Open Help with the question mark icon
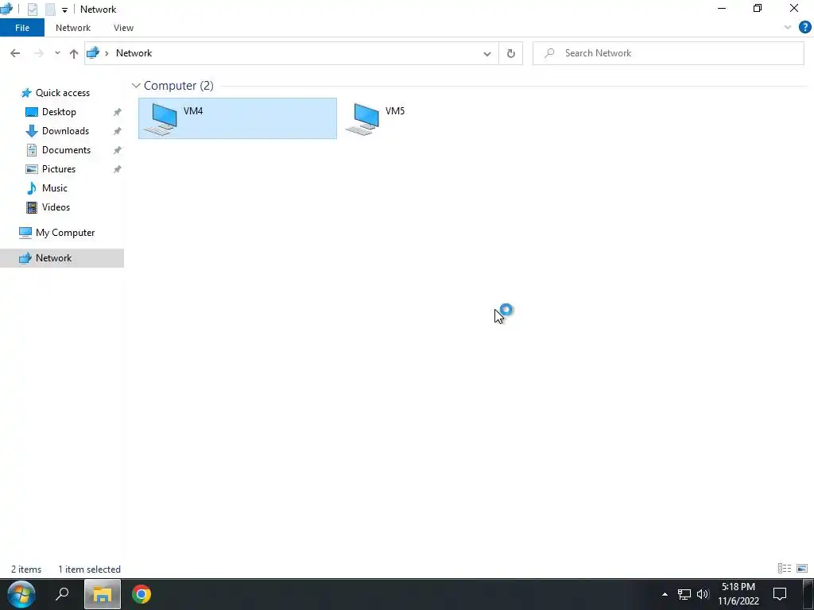The image size is (814, 610). click(804, 28)
